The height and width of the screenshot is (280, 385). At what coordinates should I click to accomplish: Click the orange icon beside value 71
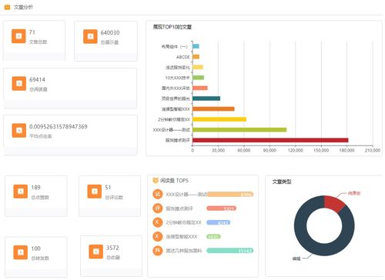coord(18,36)
